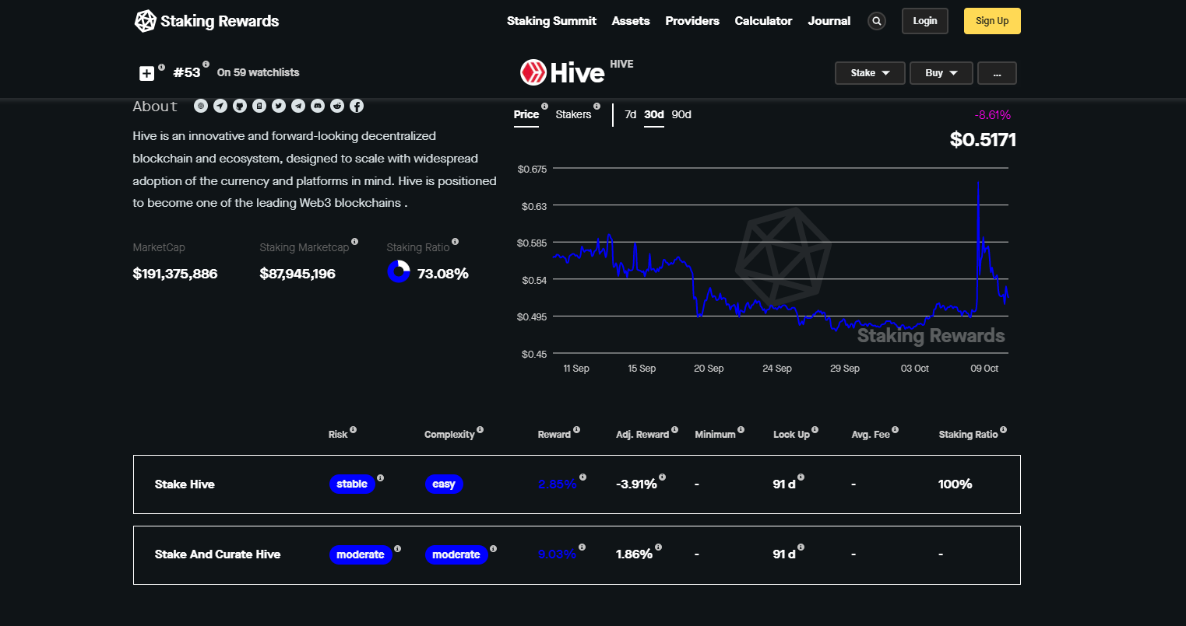The image size is (1186, 626).
Task: Click the info icon beside 2.85% reward
Action: [x=582, y=477]
